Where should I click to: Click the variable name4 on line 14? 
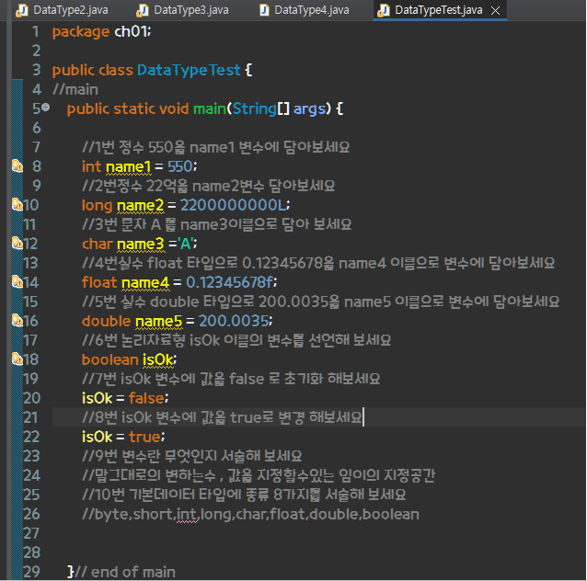tap(145, 282)
